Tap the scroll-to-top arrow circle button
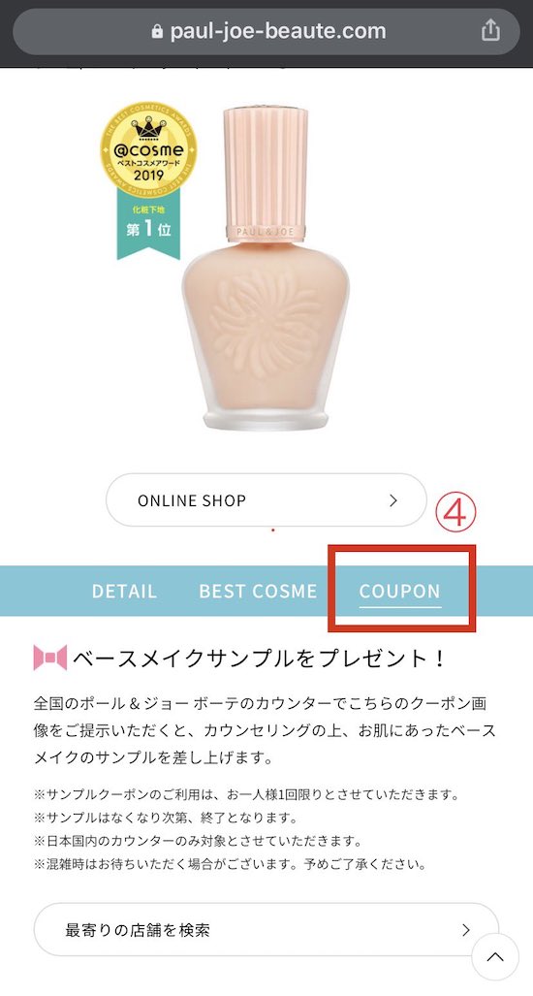 [495, 956]
